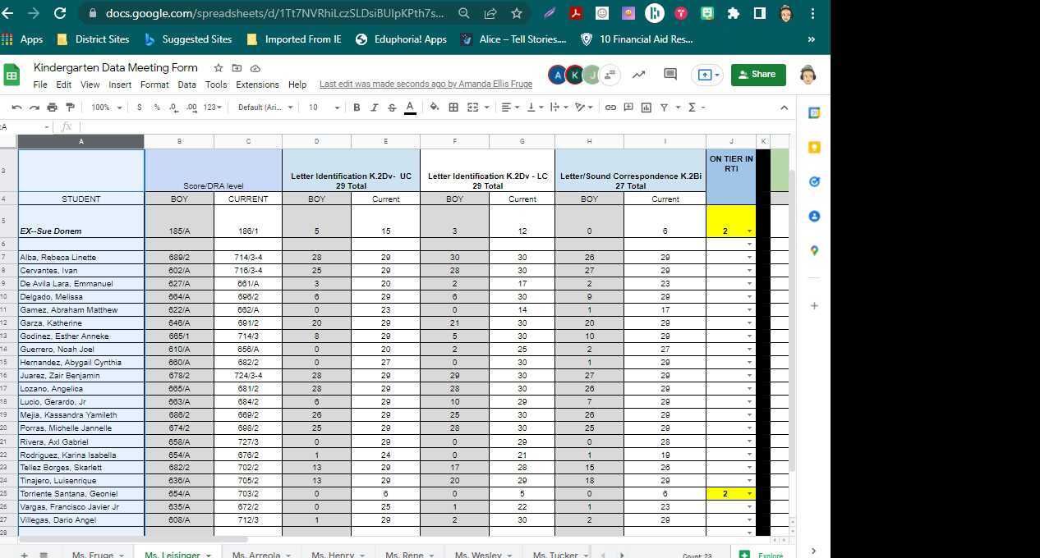This screenshot has height=558, width=1040.
Task: Open Google Keep from the side panel
Action: click(814, 147)
